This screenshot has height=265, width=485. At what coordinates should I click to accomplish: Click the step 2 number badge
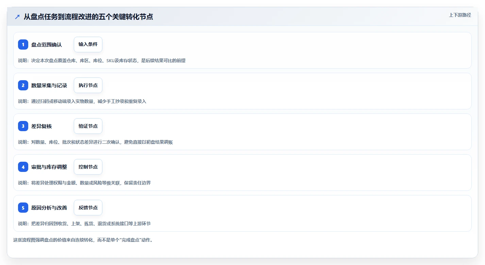point(23,85)
